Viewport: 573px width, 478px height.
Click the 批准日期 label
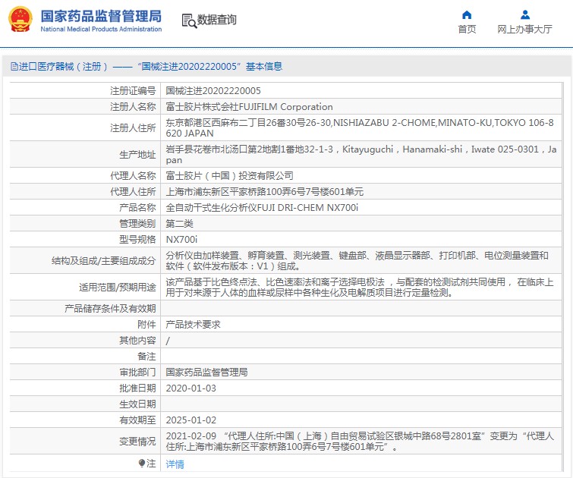137,388
